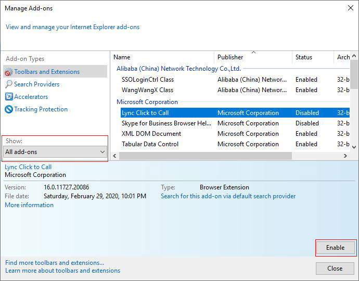Close the Manage Add-ons window with X

[x=351, y=8]
